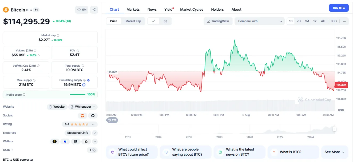353x162 pixels.
Task: Enable the LOG scale on the chart
Action: coord(334,21)
